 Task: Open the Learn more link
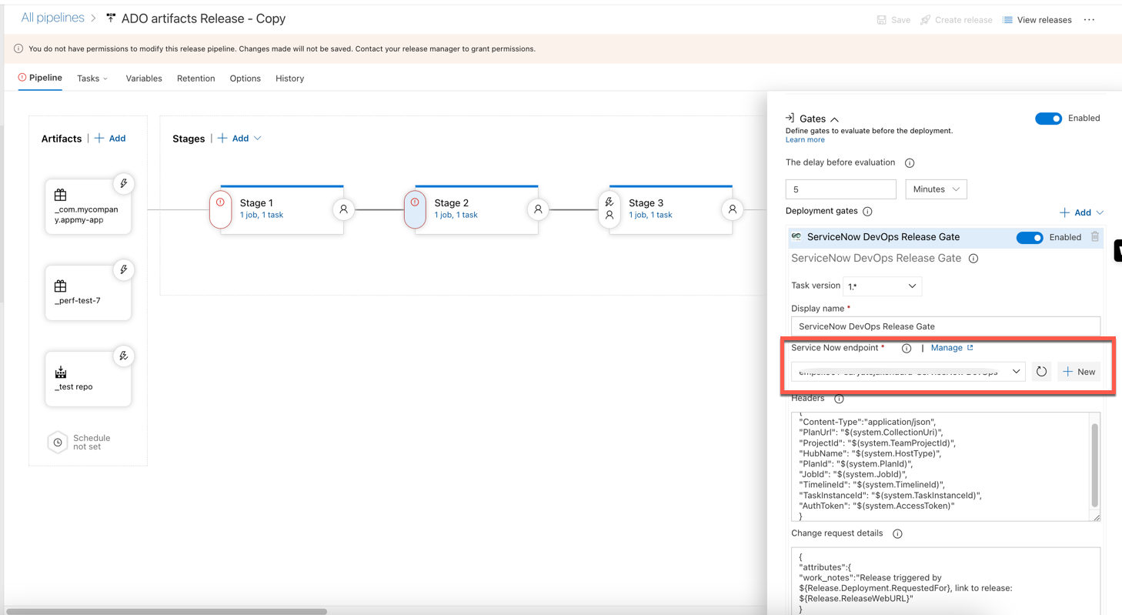[x=805, y=140]
